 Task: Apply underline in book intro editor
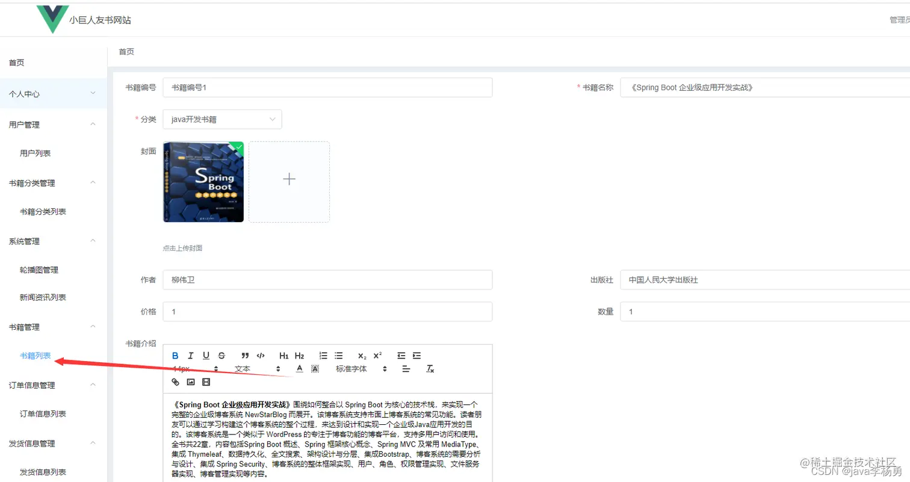click(206, 356)
